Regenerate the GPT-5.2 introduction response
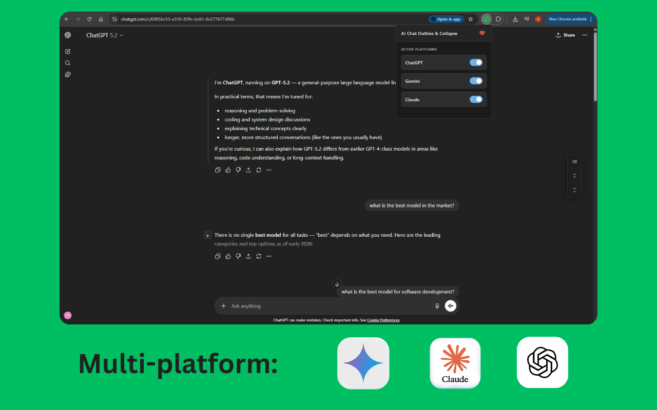 click(x=259, y=170)
